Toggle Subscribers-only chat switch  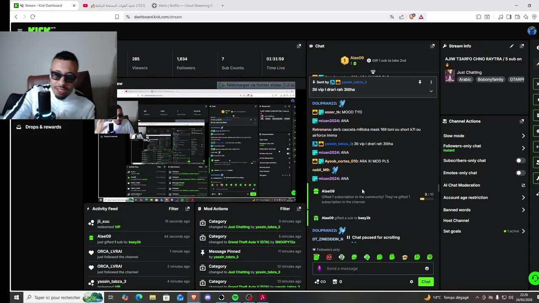(x=521, y=160)
